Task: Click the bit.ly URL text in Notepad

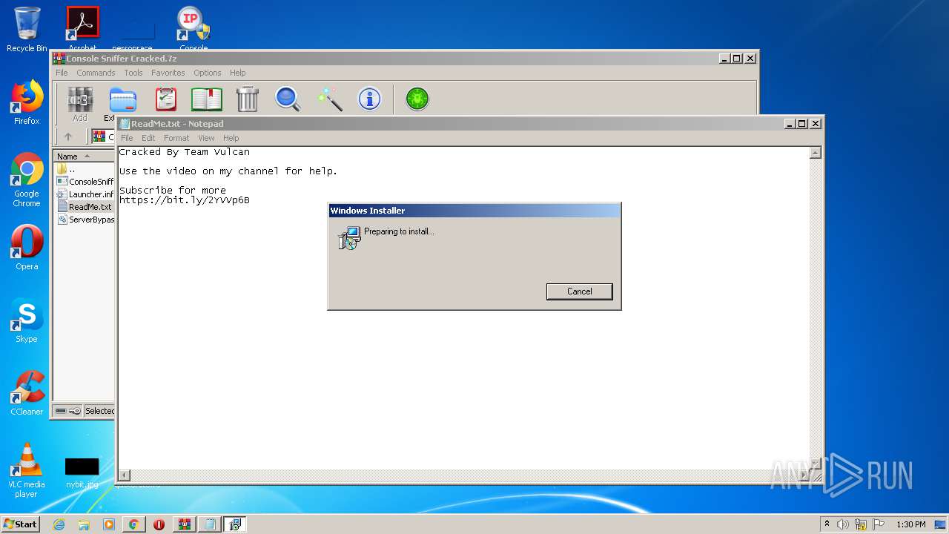Action: click(x=185, y=200)
